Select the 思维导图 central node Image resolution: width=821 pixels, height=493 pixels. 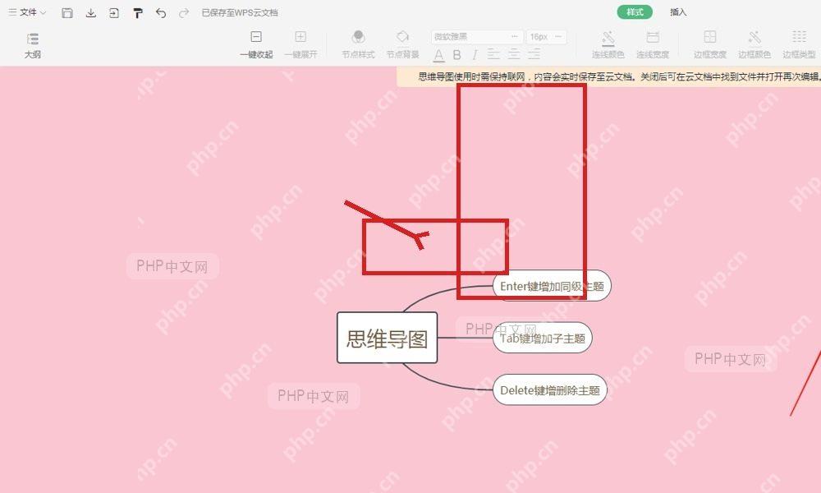(x=387, y=338)
